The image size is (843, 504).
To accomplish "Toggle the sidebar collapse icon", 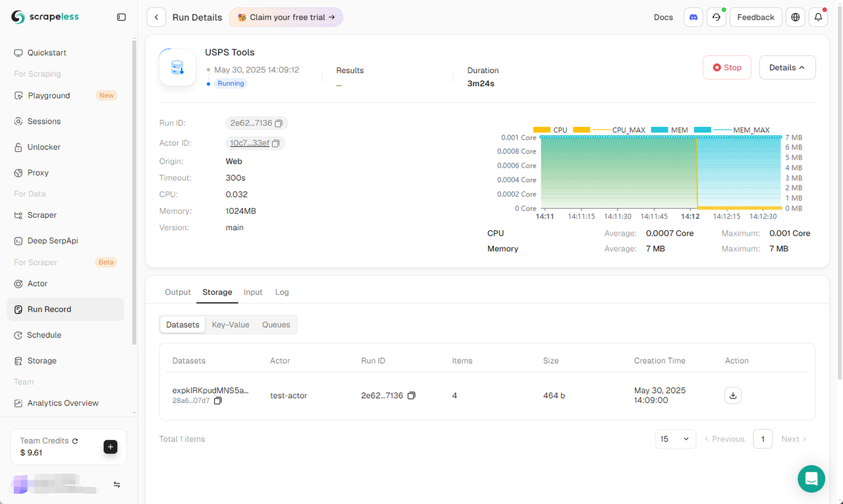I will (x=121, y=17).
